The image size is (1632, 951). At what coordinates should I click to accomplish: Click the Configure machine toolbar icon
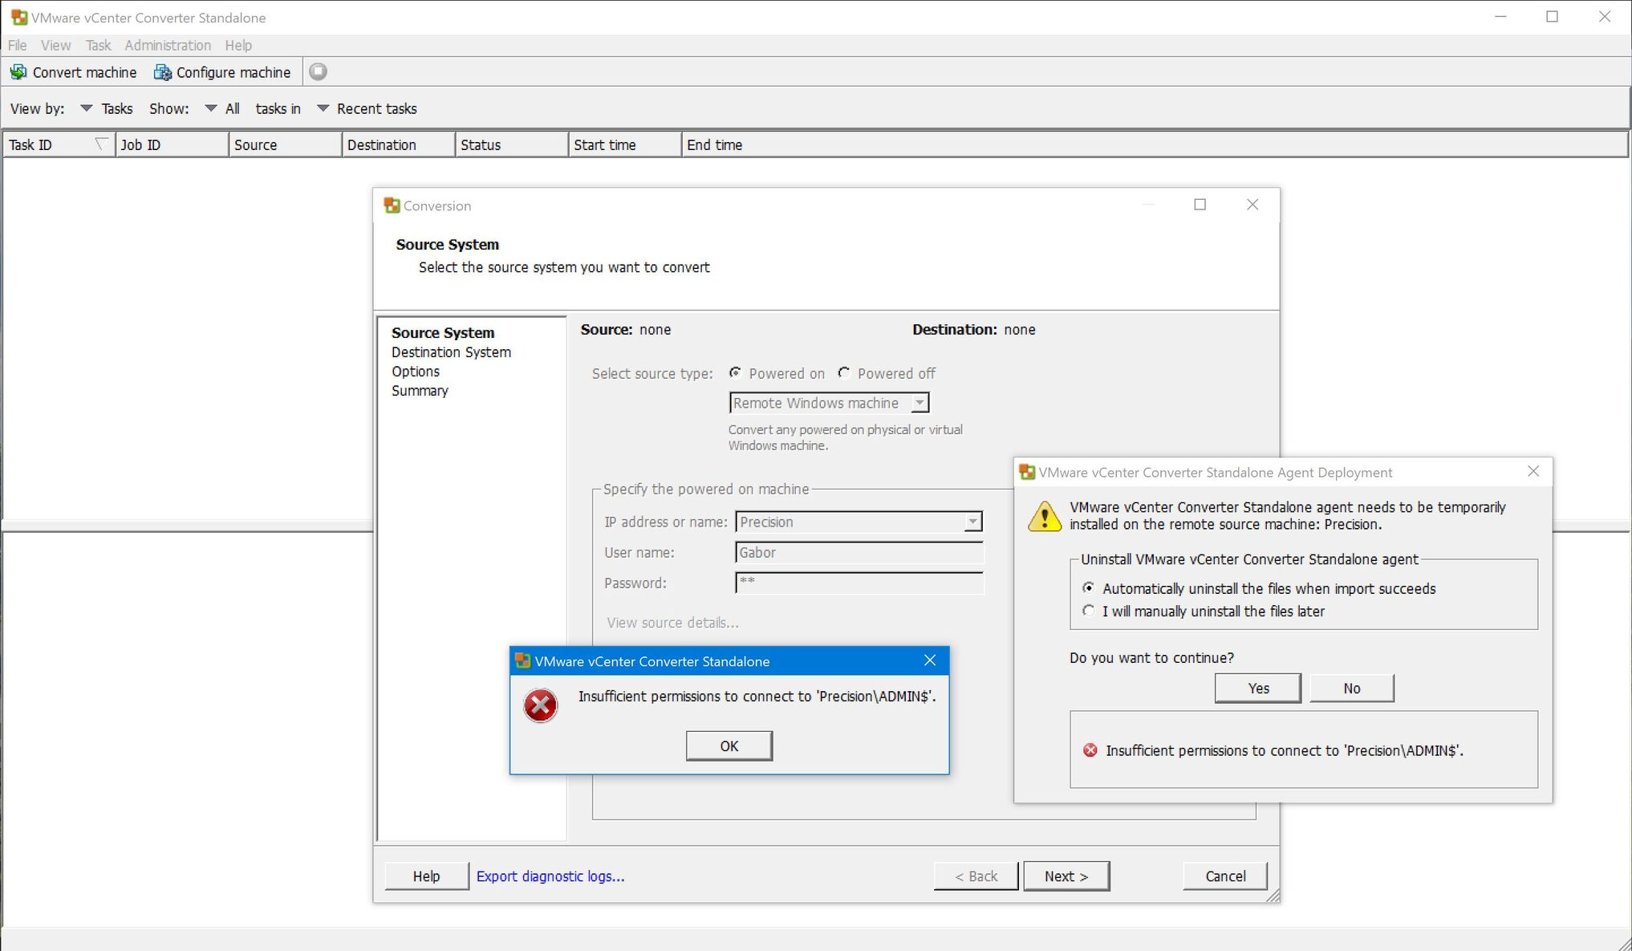point(162,72)
